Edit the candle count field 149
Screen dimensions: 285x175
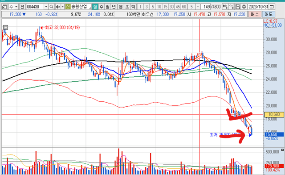[x=206, y=7]
